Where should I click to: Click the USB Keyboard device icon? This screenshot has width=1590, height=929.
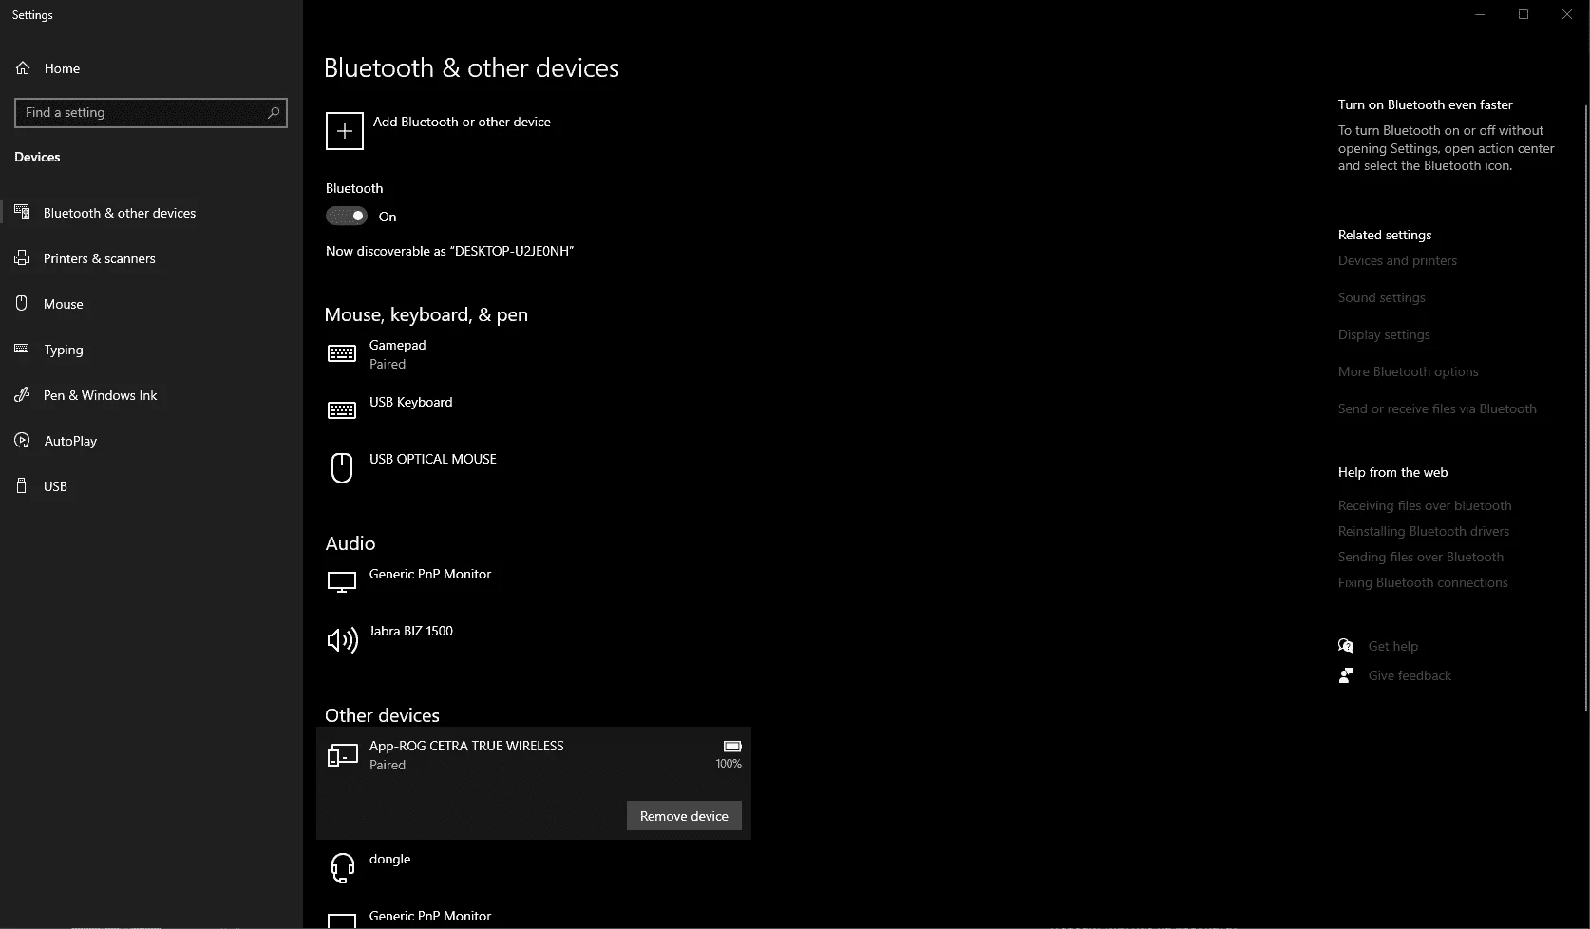(342, 410)
